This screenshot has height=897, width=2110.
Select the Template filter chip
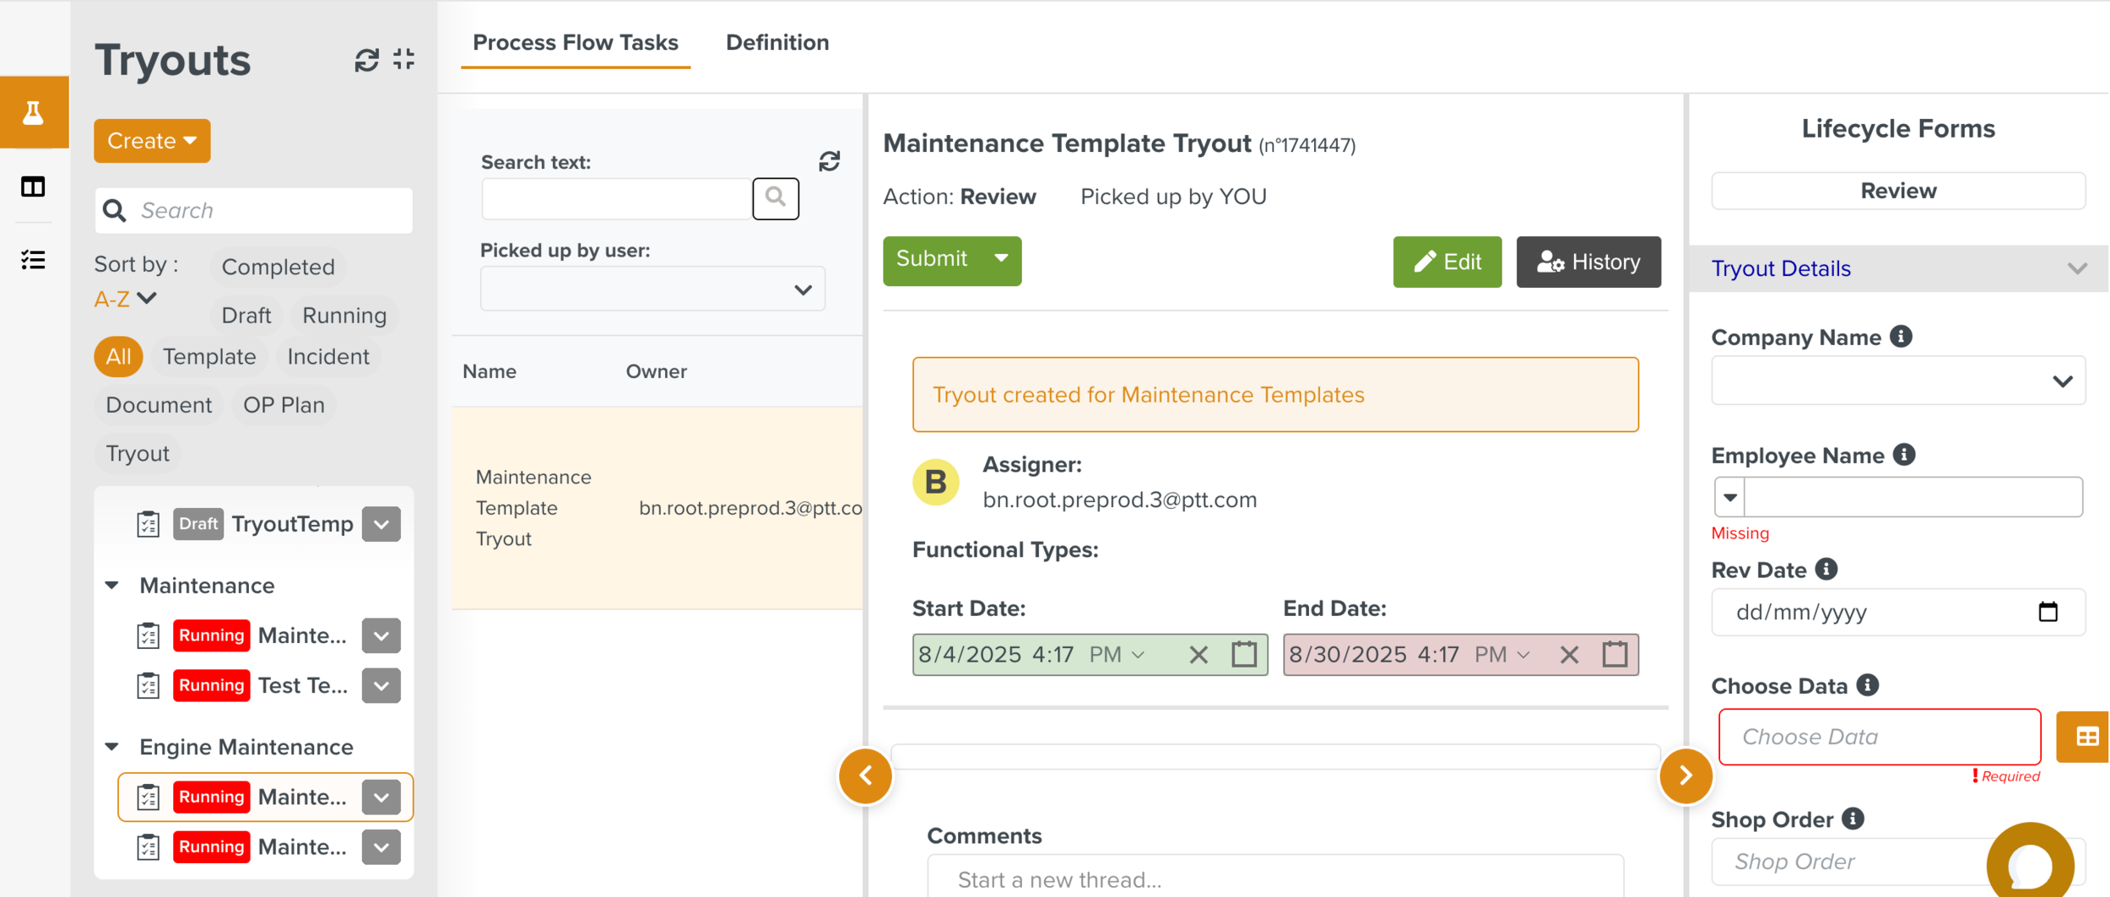[x=209, y=356]
